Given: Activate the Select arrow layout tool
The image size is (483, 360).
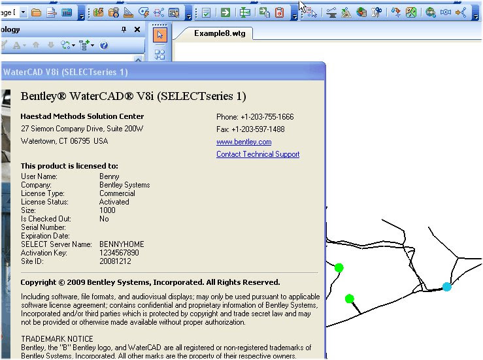Looking at the screenshot, I should click(x=160, y=35).
